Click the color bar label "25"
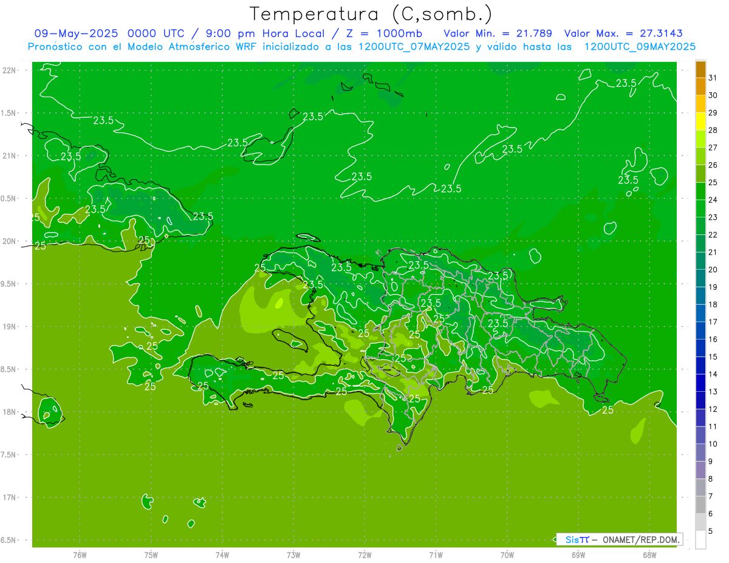This screenshot has width=729, height=563. point(713,182)
